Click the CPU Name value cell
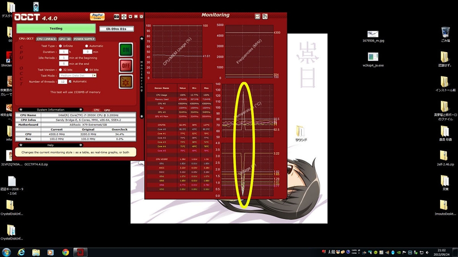Image resolution: width=458 pixels, height=257 pixels. [x=88, y=115]
